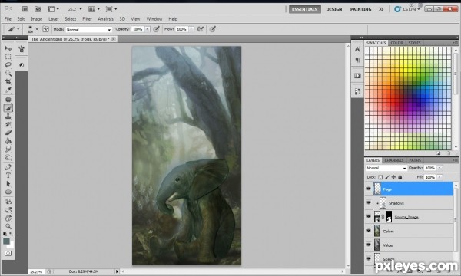This screenshot has width=461, height=276.
Task: Select the Clone Stamp tool
Action: pyautogui.click(x=8, y=117)
